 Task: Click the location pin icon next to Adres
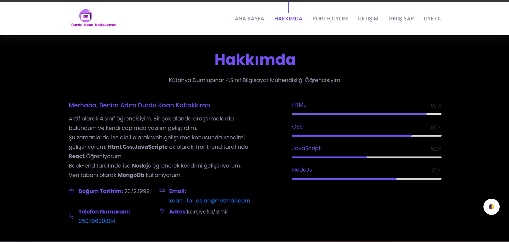pos(162,211)
